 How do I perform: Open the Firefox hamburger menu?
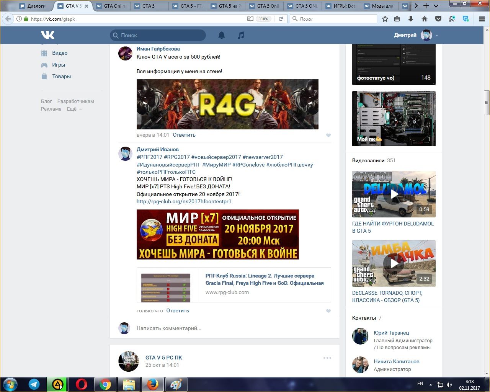click(x=482, y=19)
